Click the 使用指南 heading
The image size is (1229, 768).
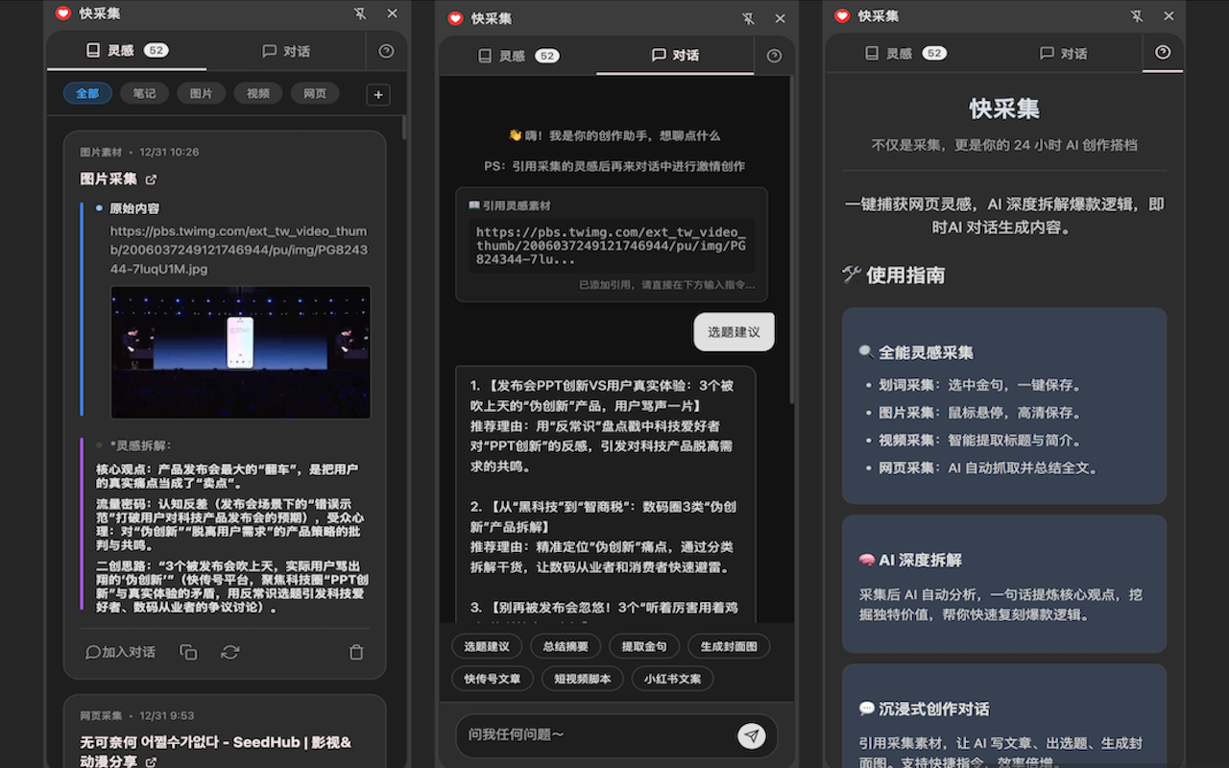[894, 276]
